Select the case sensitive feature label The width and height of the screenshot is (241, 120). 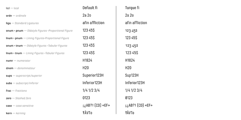[20, 106]
